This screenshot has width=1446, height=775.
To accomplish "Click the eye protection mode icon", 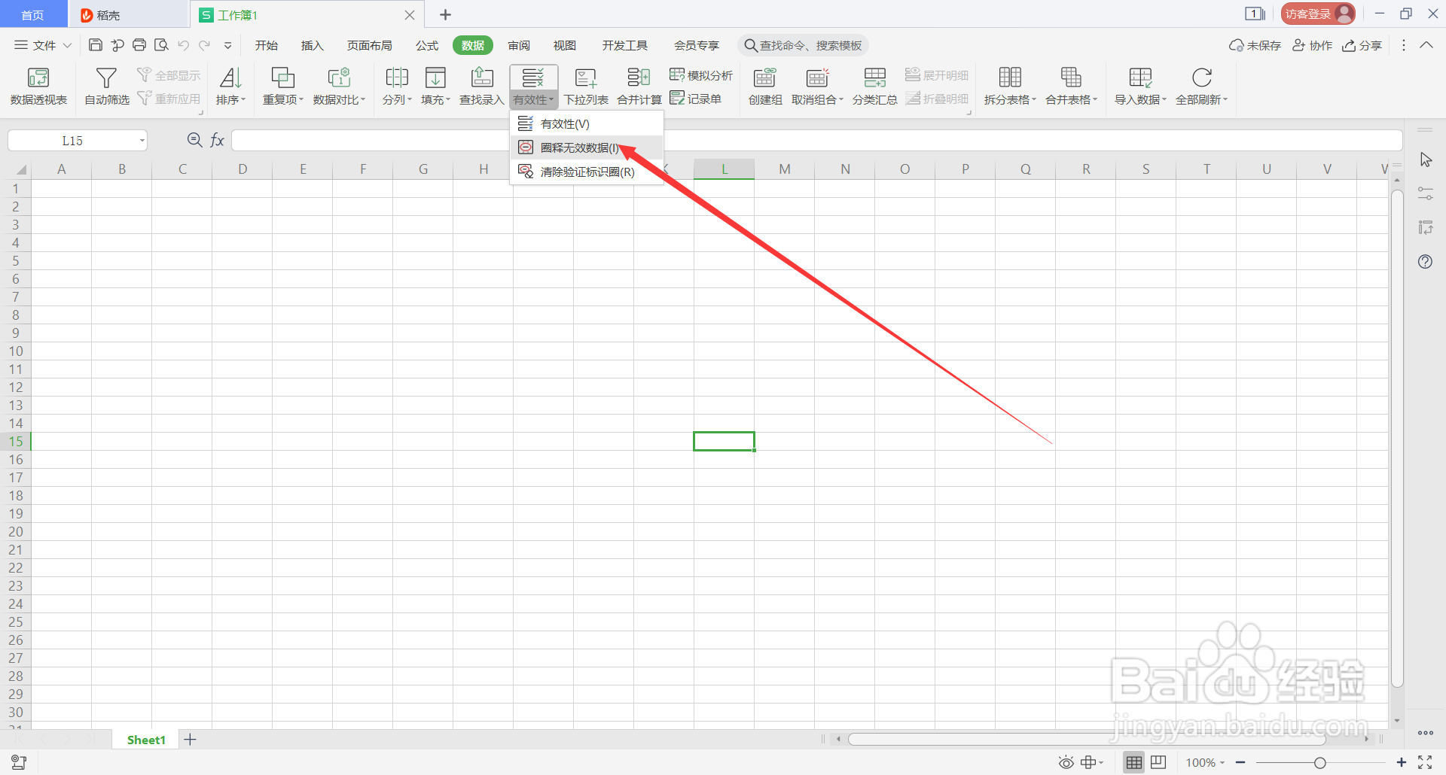I will point(1066,762).
